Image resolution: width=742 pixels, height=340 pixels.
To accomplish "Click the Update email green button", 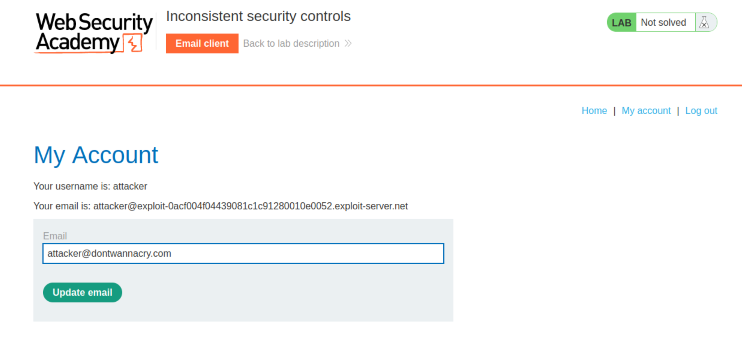I will 82,292.
